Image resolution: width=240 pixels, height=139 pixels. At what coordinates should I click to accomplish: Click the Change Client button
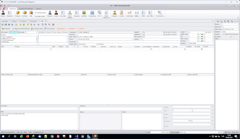[x=37, y=29]
